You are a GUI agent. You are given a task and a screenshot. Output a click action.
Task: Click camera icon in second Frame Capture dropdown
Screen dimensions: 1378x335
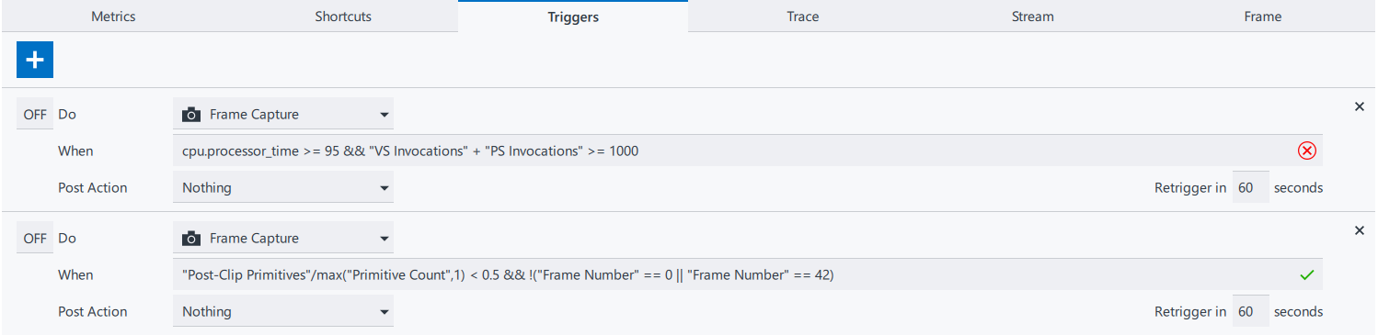(x=191, y=239)
